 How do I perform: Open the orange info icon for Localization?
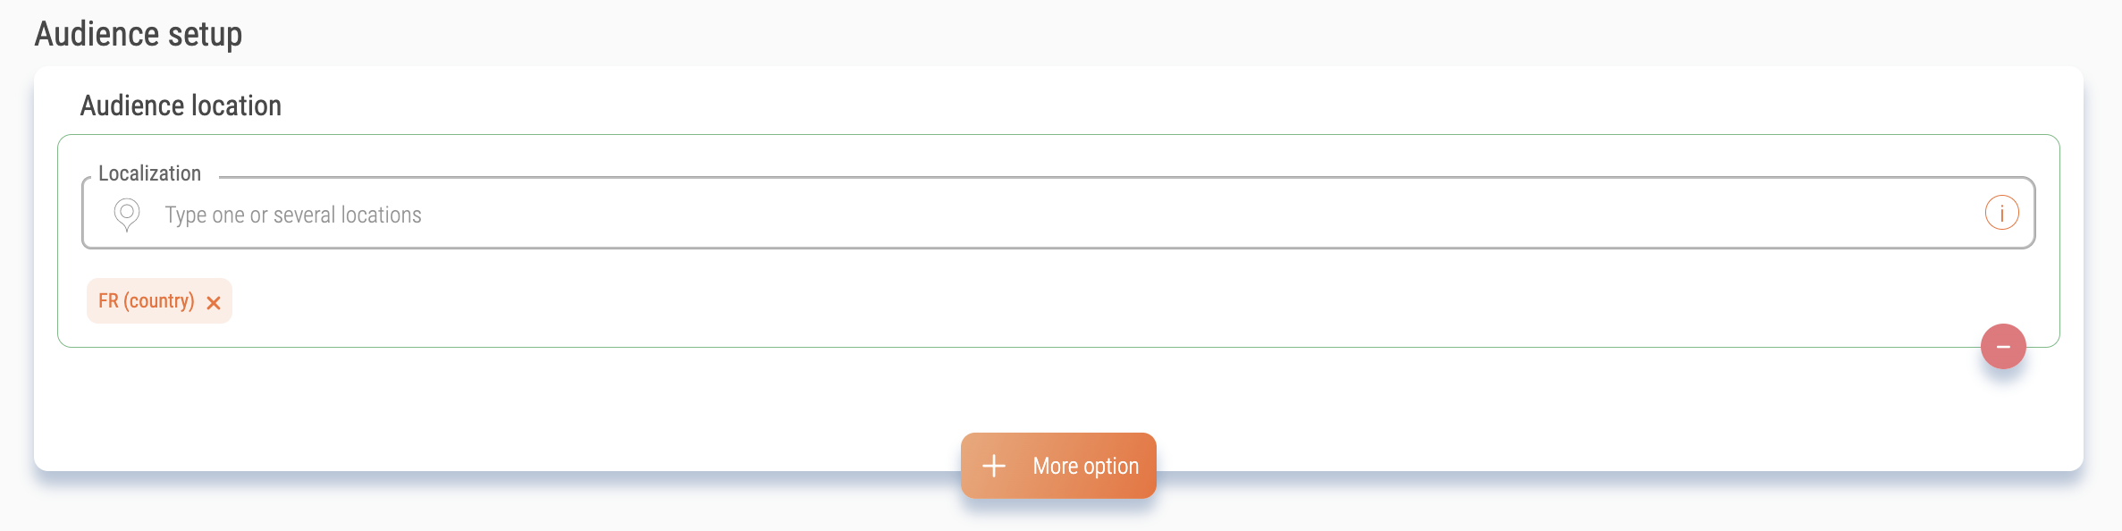pos(2001,213)
